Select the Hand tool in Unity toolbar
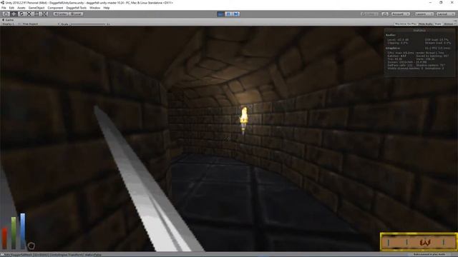 6,14
